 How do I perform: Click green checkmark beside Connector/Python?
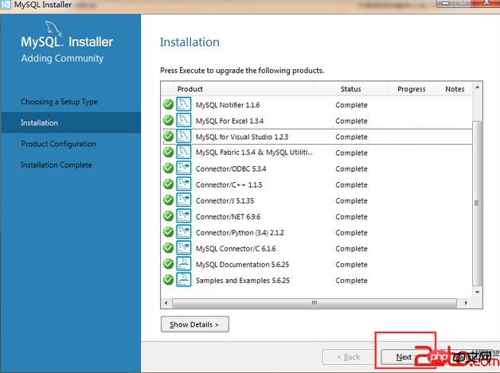click(x=168, y=232)
